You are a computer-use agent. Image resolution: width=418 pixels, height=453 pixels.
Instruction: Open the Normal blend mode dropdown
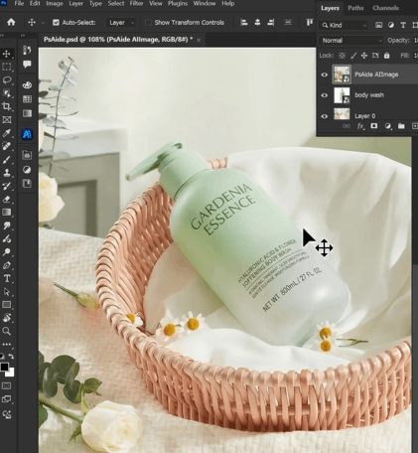(351, 41)
